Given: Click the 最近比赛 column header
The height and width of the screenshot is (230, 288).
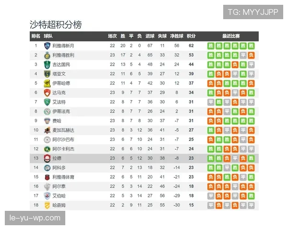Looking at the screenshot, I should tap(231, 36).
